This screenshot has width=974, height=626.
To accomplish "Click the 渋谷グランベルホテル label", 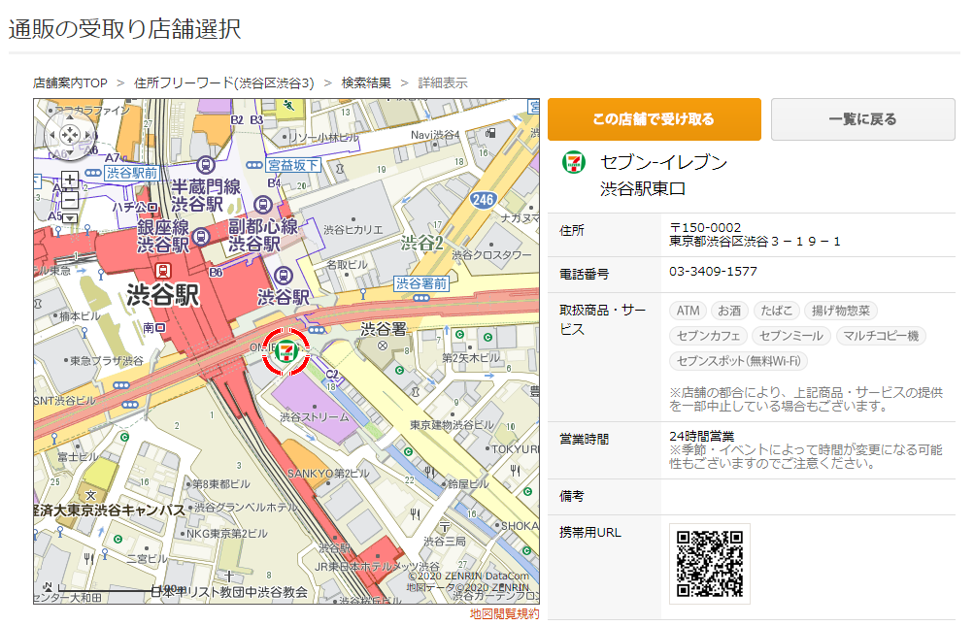I will pos(246,507).
